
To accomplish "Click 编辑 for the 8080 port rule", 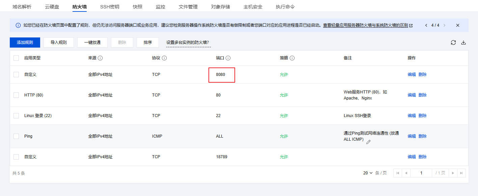I will pyautogui.click(x=412, y=75).
